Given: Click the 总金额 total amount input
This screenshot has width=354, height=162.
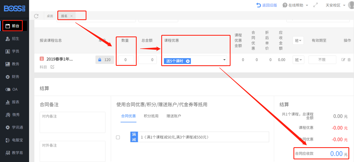Looking at the screenshot, I should tap(148, 60).
